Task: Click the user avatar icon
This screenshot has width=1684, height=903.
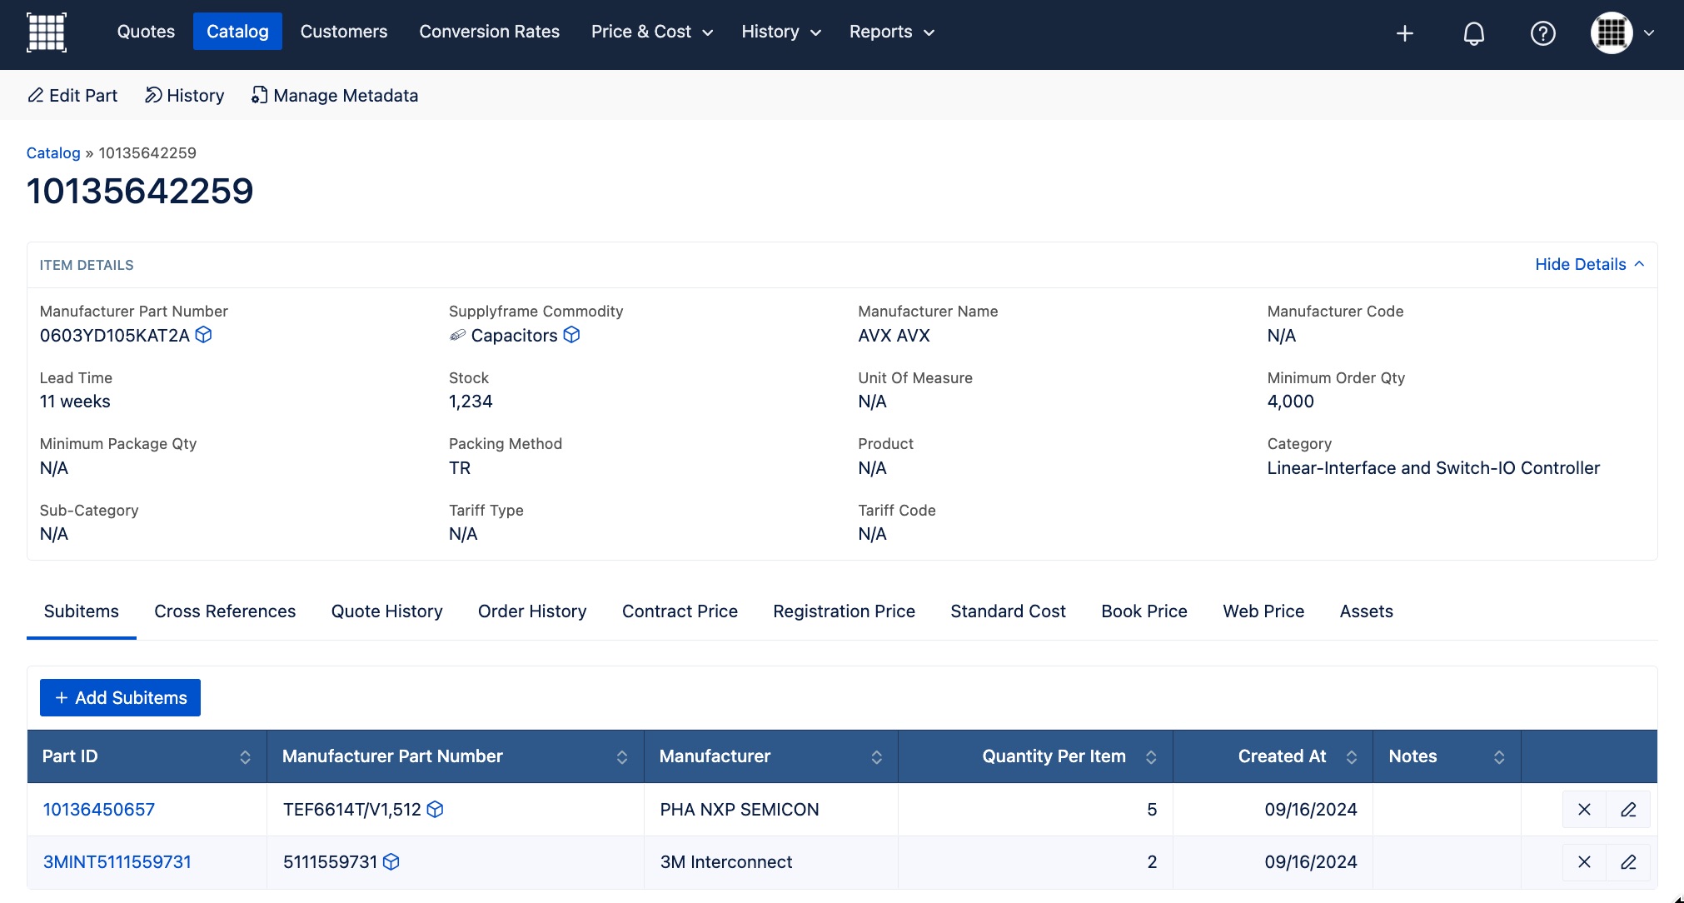Action: click(1612, 33)
